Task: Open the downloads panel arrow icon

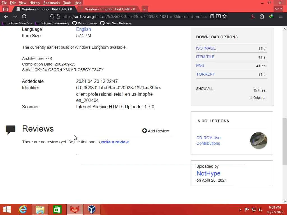Action: [x=253, y=16]
